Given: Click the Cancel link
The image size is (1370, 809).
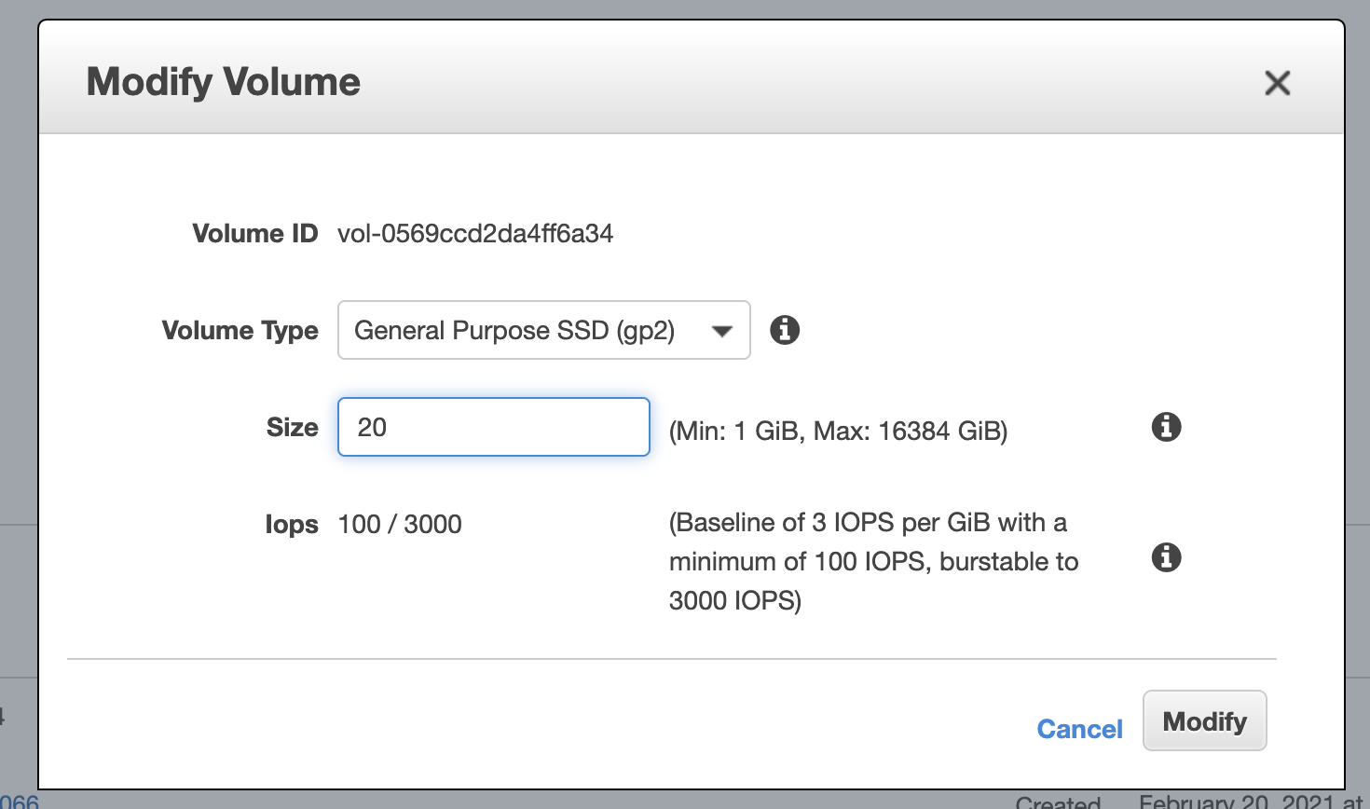Looking at the screenshot, I should tap(1079, 729).
